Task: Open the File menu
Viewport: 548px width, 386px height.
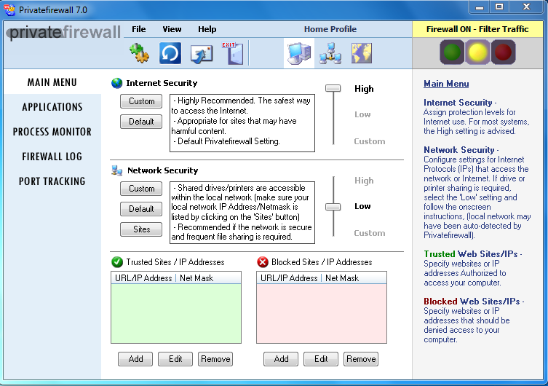Action: click(x=139, y=29)
